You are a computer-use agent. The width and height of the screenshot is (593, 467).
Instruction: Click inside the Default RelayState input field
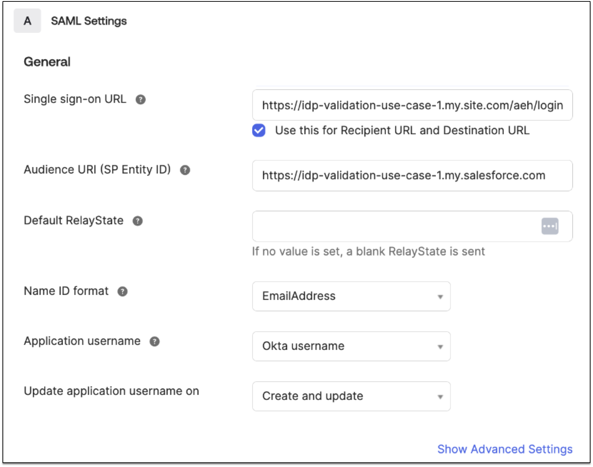[375, 226]
